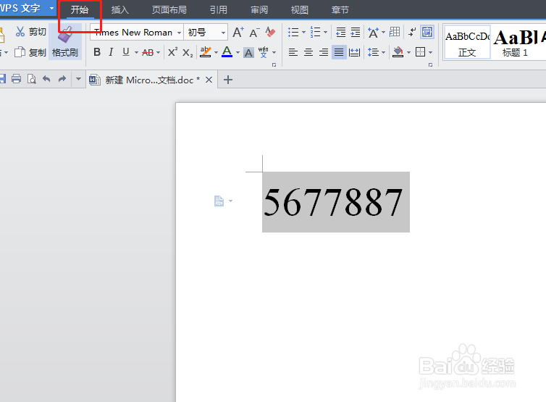Open font dialog launcher

(x=274, y=64)
